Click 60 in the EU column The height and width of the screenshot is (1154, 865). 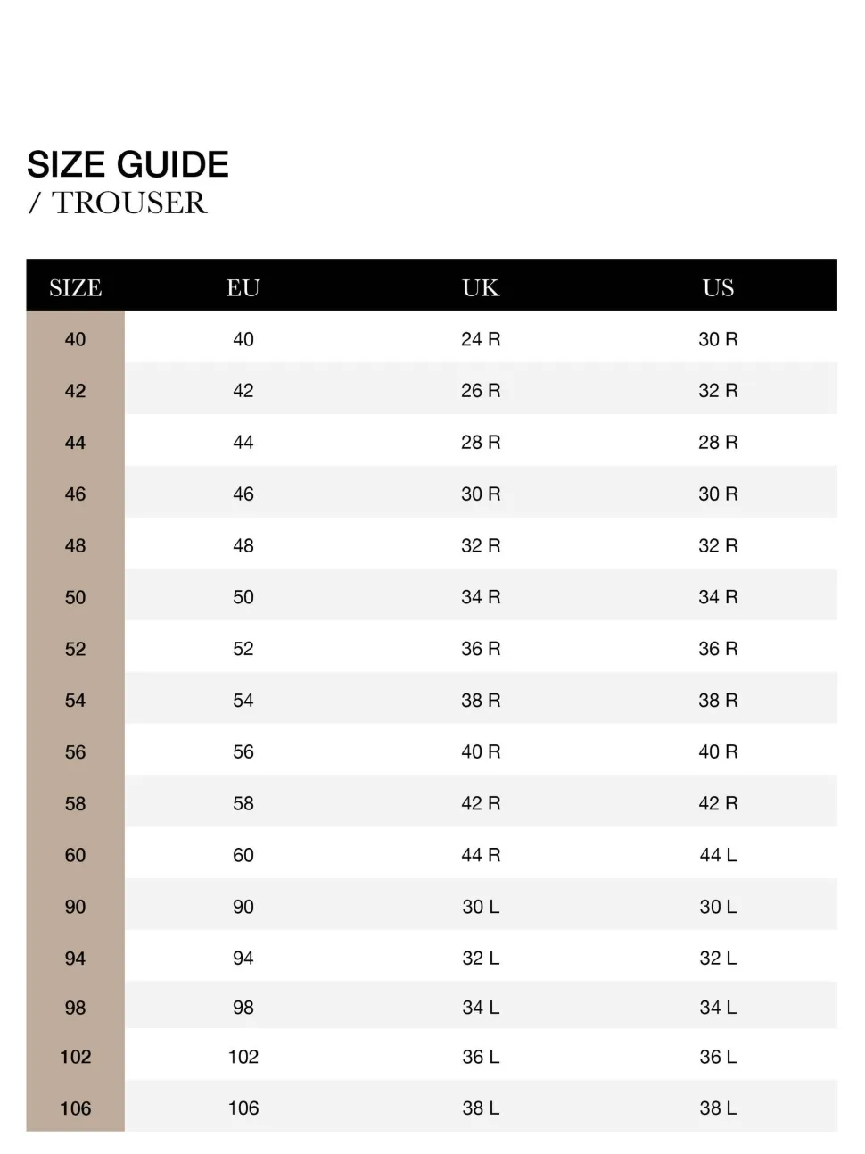coord(243,855)
